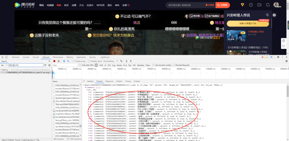Open the video upload camera icon
The height and width of the screenshot is (141, 289).
point(259,5)
